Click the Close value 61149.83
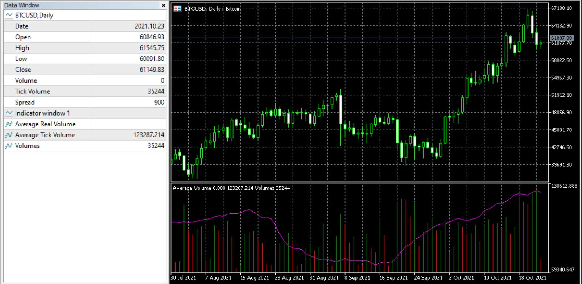Viewport: 582px width, 284px height. click(152, 70)
